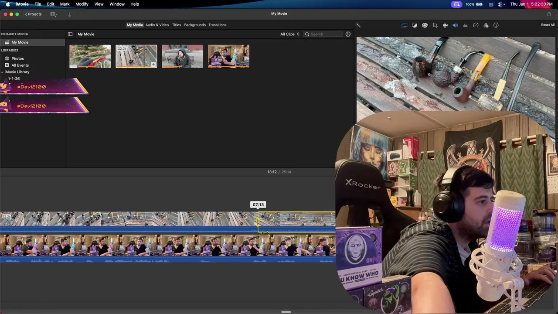
Task: Click the media Search field
Action: (323, 34)
